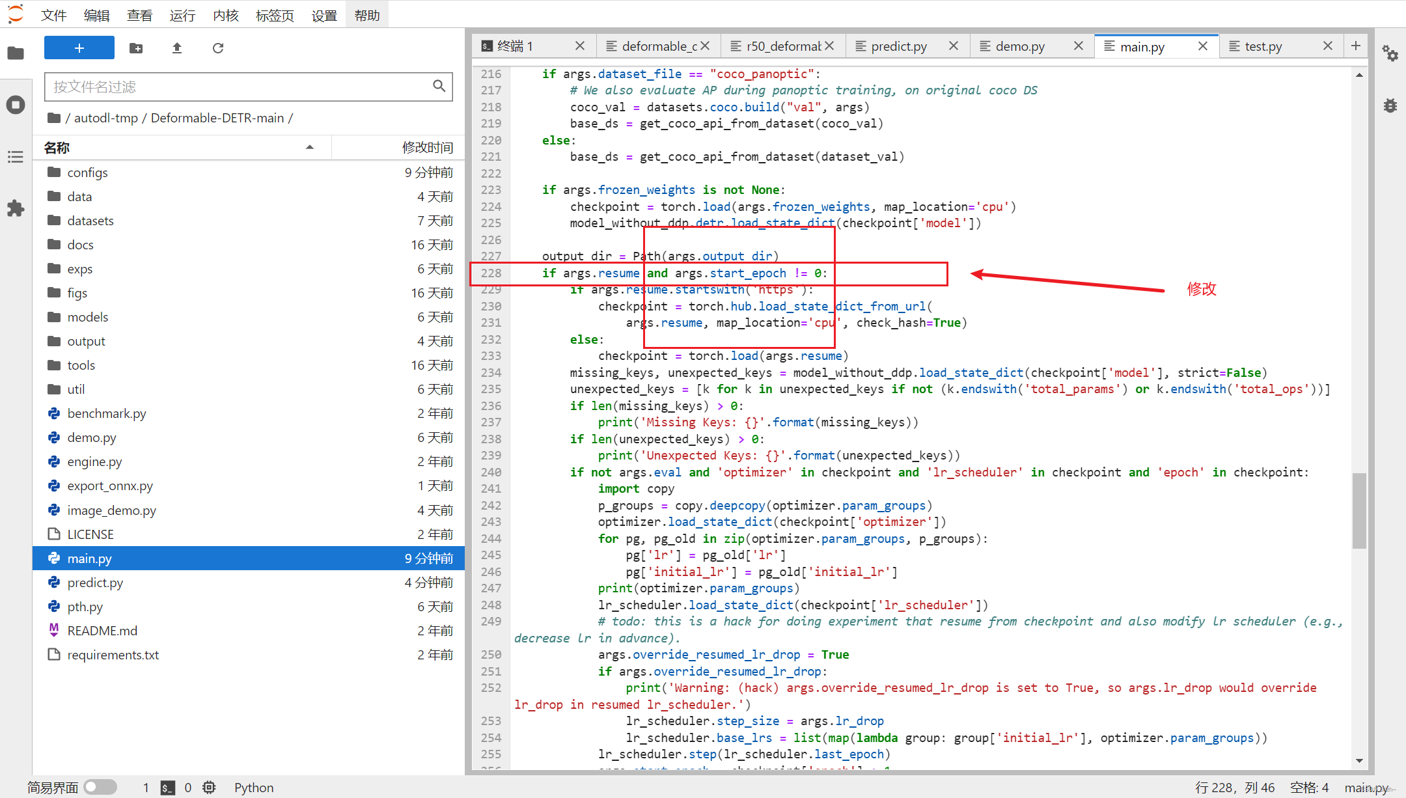This screenshot has width=1406, height=798.
Task: Click the Python language mode in status bar
Action: pos(254,788)
